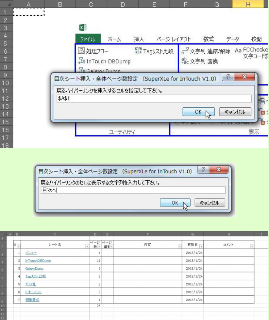
Task: Open the コメント column filter dropdown
Action: click(252, 246)
